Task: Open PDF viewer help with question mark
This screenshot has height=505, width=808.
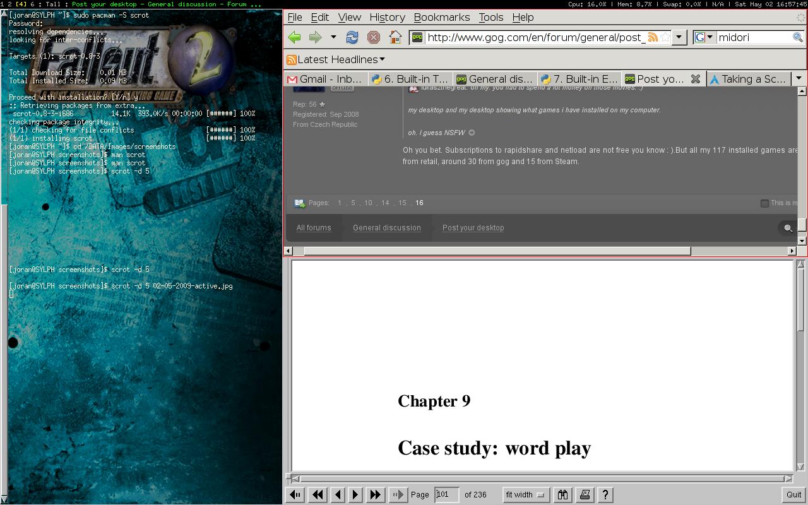Action: click(x=605, y=495)
